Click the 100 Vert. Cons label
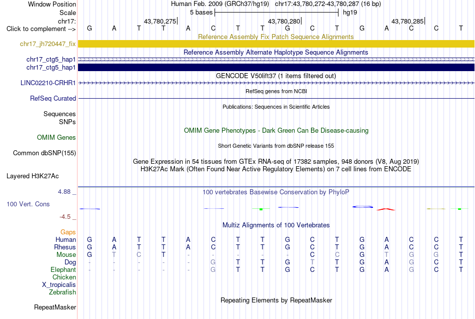The image size is (475, 319). click(28, 204)
